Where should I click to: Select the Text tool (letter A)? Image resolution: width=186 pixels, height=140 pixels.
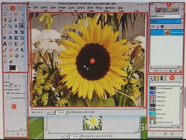click(x=5, y=44)
